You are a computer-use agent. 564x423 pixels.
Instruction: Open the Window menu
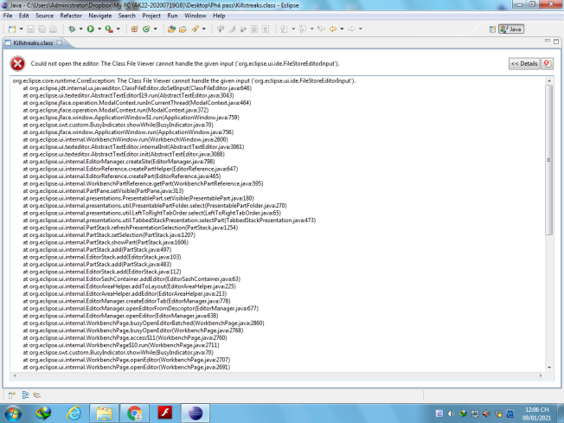tap(195, 16)
